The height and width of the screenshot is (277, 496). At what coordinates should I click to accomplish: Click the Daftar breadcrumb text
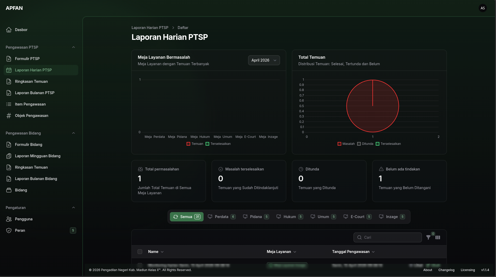point(183,28)
